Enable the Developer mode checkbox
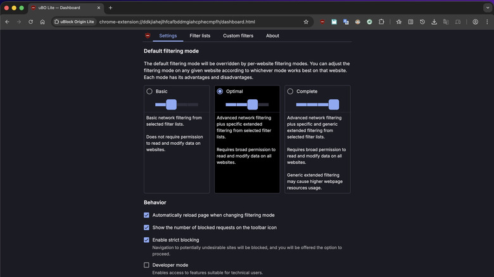This screenshot has width=494, height=277. pos(146,265)
